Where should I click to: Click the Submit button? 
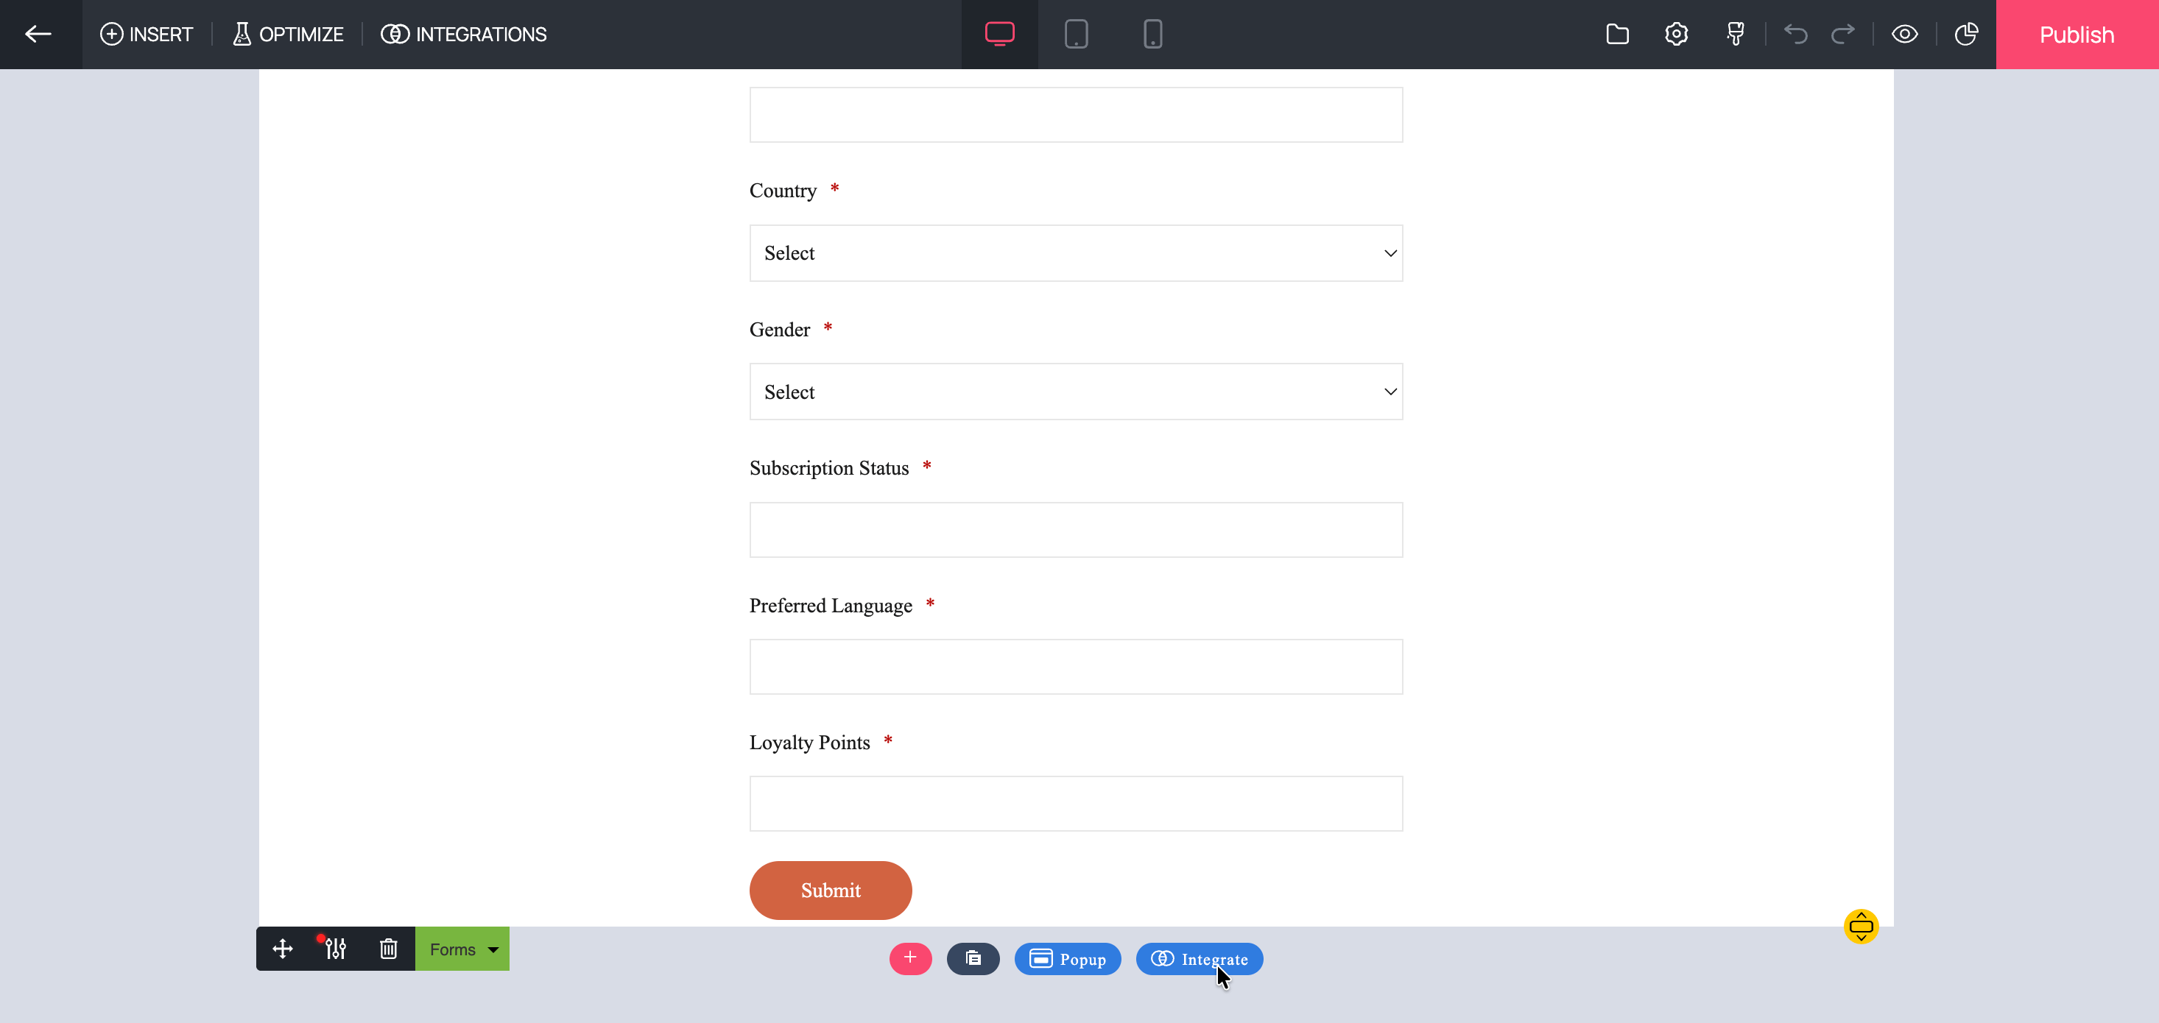pyautogui.click(x=830, y=890)
